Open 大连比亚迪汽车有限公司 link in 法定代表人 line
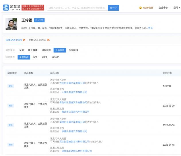Image resolution: width=181 pixels, height=156 pixels. (x=72, y=83)
